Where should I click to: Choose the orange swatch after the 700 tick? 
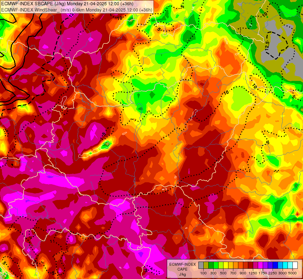[x=236, y=265]
